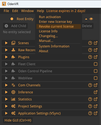The image size is (101, 125).
Task: Pop out the Plugins panel
Action: (96, 57)
